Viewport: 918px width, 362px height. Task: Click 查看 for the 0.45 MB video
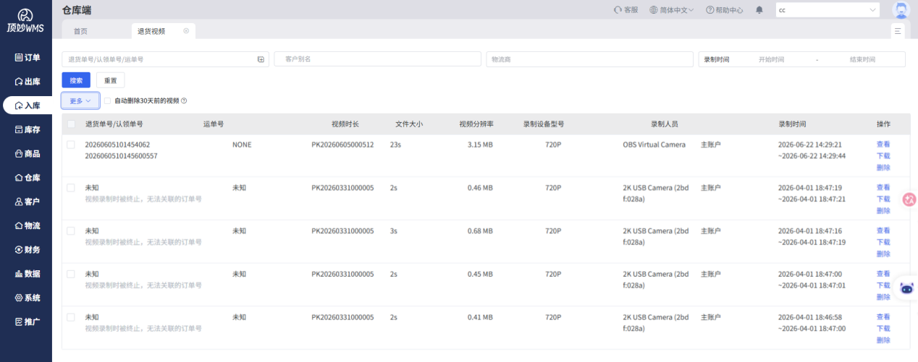point(883,275)
